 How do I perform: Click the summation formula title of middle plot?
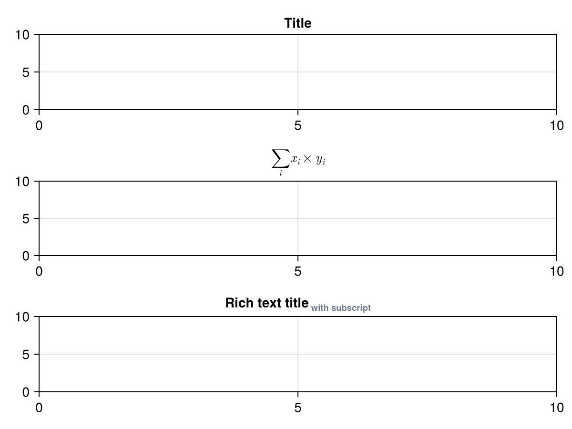point(298,161)
